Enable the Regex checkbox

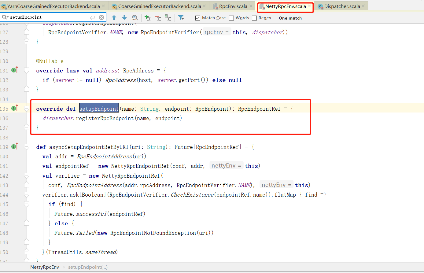pos(254,18)
